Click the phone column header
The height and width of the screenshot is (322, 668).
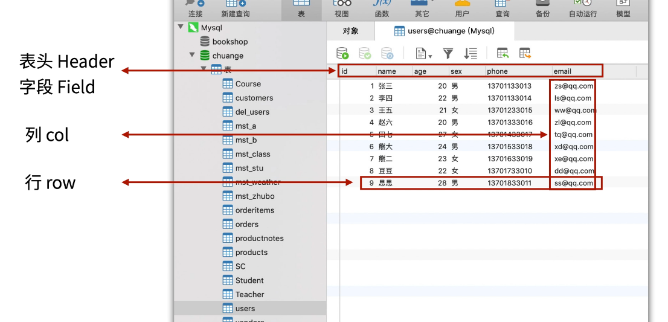[x=518, y=71]
